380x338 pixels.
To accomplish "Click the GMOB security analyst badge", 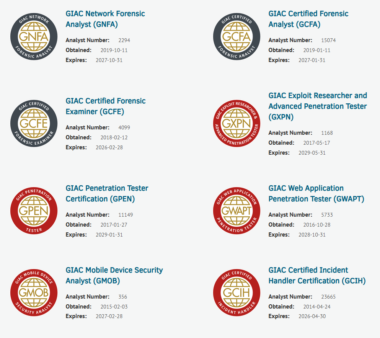I will [34, 293].
